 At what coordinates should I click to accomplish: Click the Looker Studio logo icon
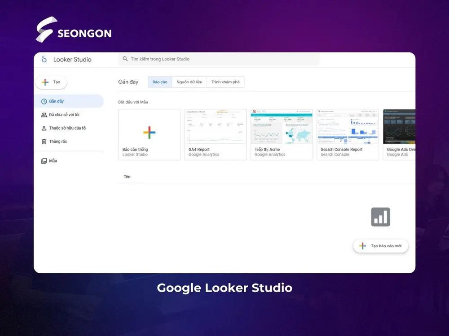coord(44,60)
